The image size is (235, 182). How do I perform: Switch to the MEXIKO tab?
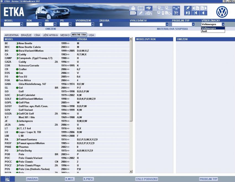point(65,35)
